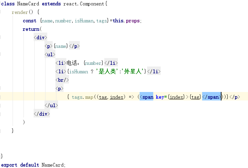This screenshot has width=248, height=168.
Task: Click the closing </ul> tag
Action: coord(51,106)
